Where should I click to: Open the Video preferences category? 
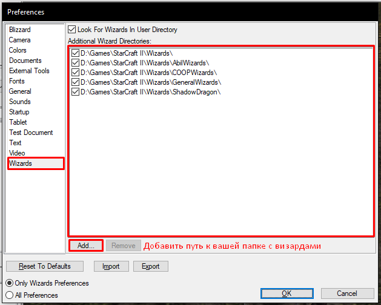tap(17, 153)
